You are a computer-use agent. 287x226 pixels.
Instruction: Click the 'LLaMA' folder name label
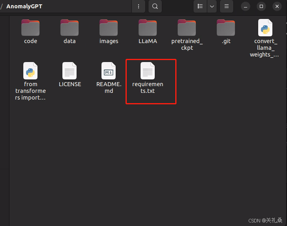[148, 41]
